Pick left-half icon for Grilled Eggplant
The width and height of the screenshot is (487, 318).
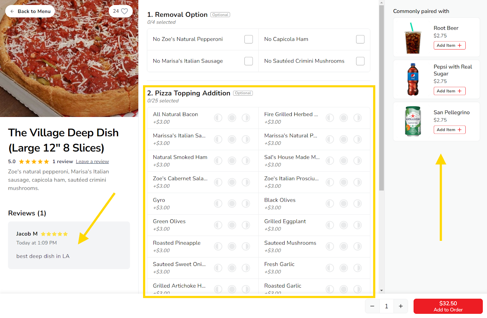[x=330, y=225]
